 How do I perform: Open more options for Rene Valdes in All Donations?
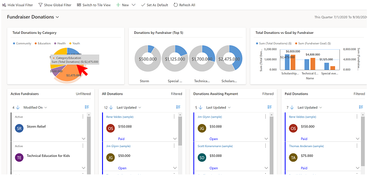[x=174, y=117]
